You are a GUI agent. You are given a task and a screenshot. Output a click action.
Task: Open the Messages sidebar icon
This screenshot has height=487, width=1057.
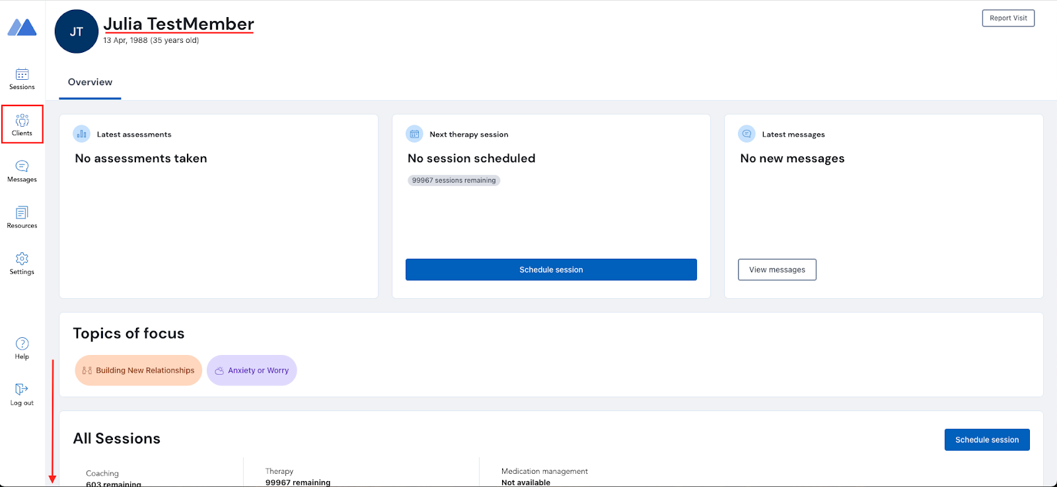pos(22,167)
